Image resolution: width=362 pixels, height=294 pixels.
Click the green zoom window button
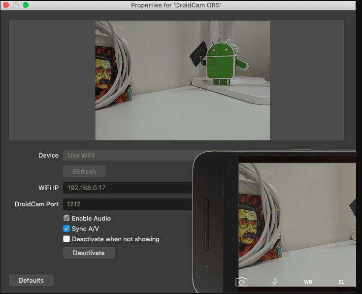pyautogui.click(x=26, y=5)
